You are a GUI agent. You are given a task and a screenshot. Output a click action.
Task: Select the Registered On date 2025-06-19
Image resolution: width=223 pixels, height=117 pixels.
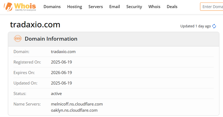click(x=61, y=62)
